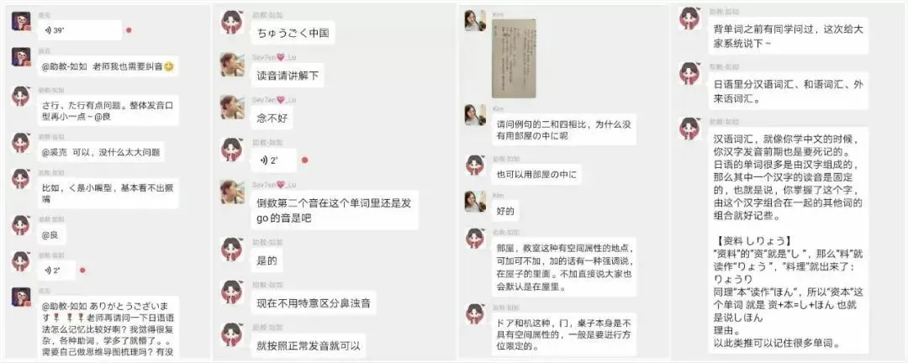Open Sev7en_Lu's avatar beside 读音请讲解下
This screenshot has width=908, height=363.
pyautogui.click(x=232, y=65)
